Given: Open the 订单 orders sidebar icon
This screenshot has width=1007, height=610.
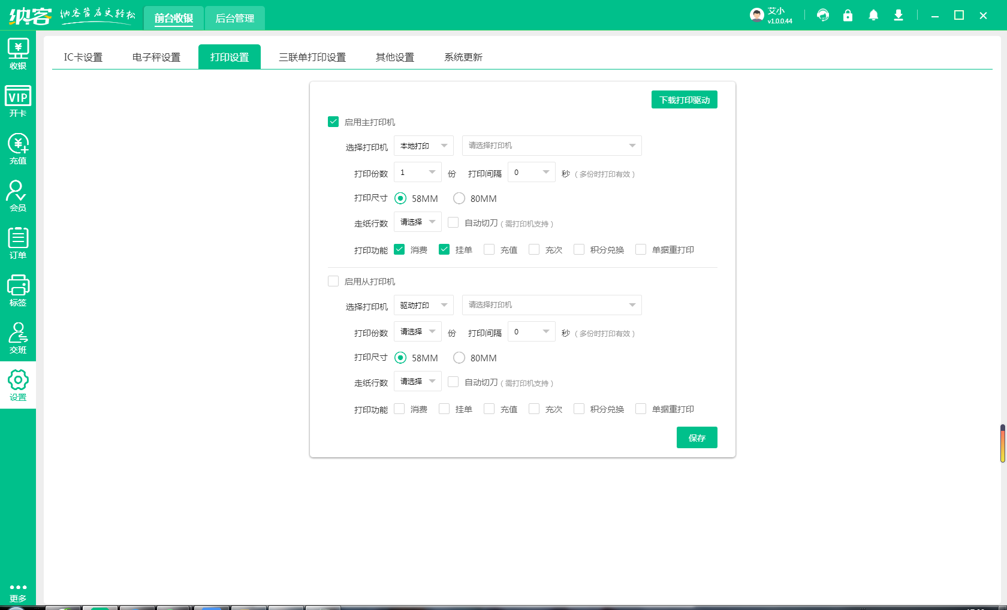Looking at the screenshot, I should coord(18,243).
